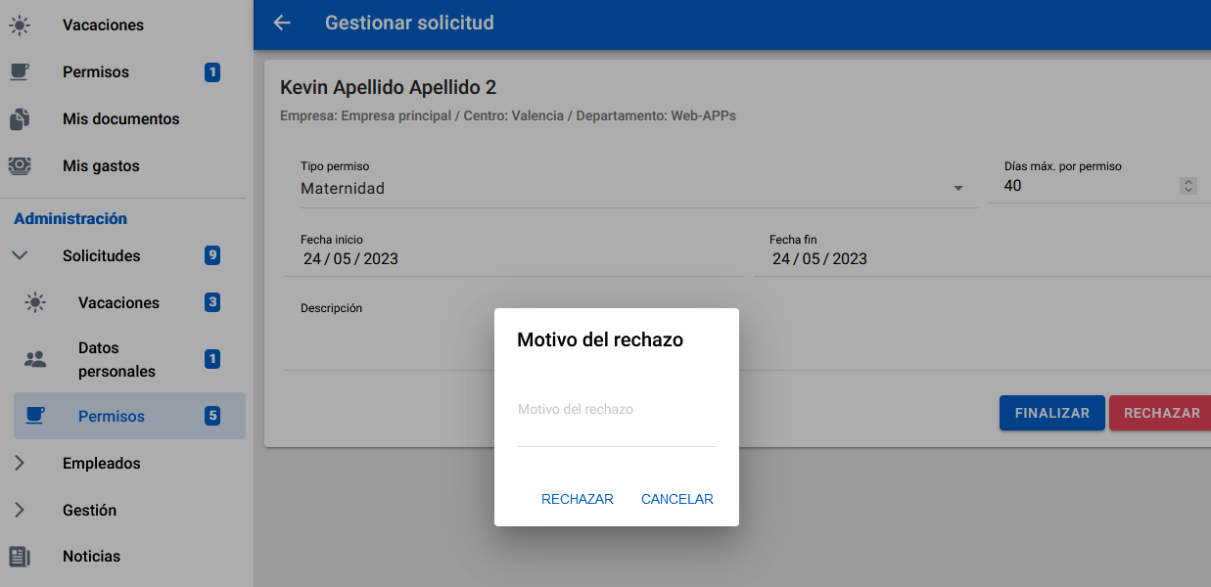
Task: Expand the Gestión section
Action: tap(20, 511)
